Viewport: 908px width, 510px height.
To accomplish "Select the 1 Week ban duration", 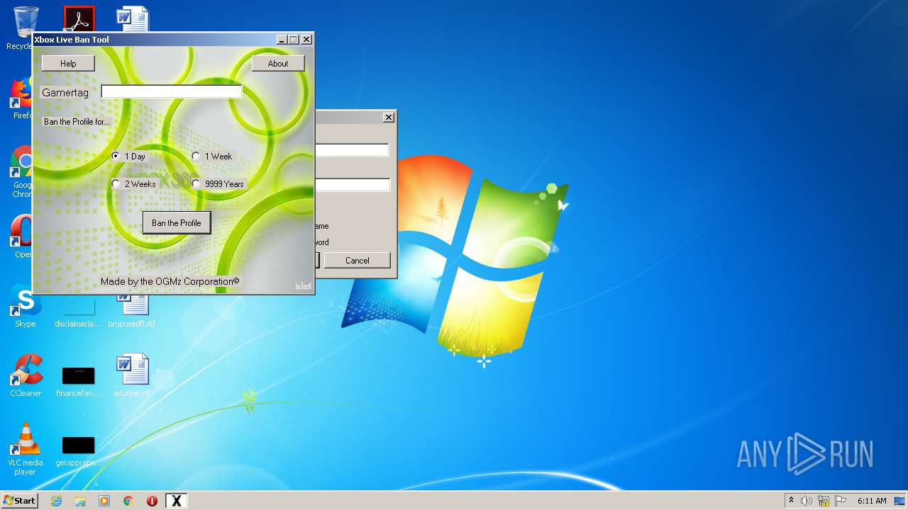I will click(212, 156).
